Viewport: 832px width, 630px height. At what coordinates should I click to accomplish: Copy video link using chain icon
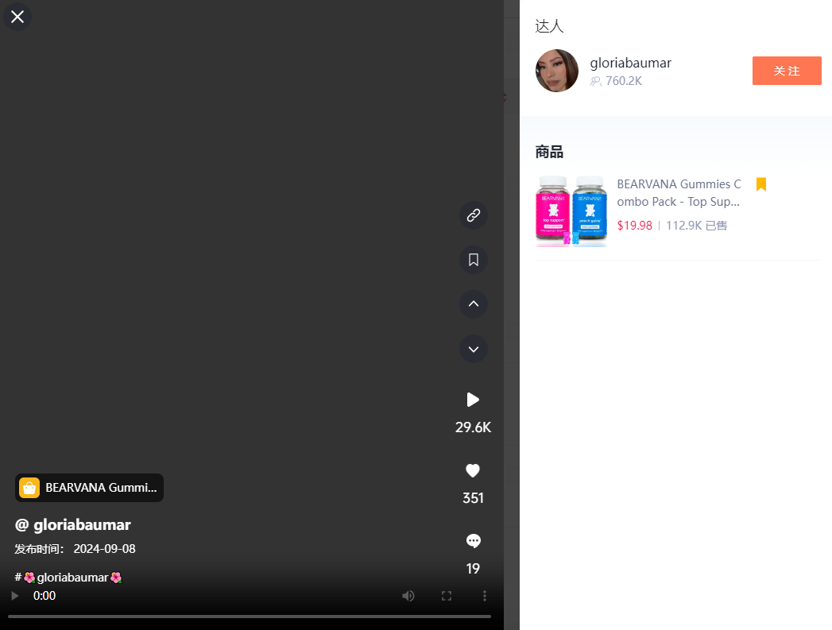pos(474,215)
